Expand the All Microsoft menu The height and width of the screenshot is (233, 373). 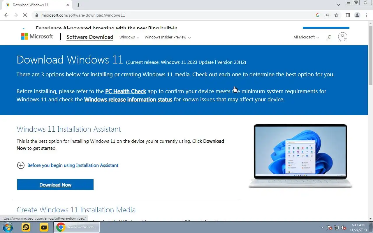tap(306, 37)
